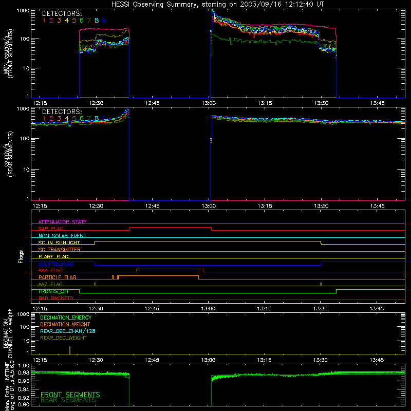
Task: Click 12:45 tick label in rear segments plot
Action: [152, 206]
